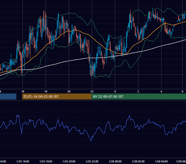
Task: Click the 1/25 20:00 date label
Action: [x=69, y=161]
